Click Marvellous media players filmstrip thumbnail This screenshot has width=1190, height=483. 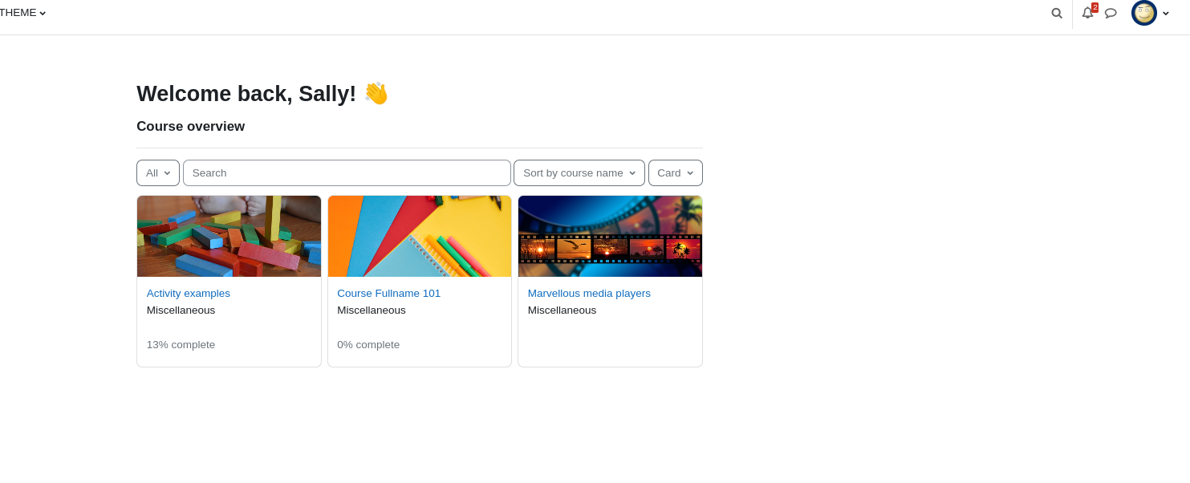point(610,236)
